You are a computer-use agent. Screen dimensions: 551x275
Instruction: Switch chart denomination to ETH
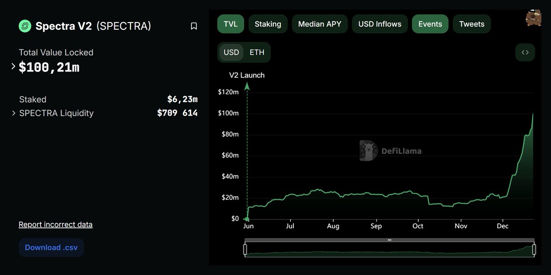[257, 52]
